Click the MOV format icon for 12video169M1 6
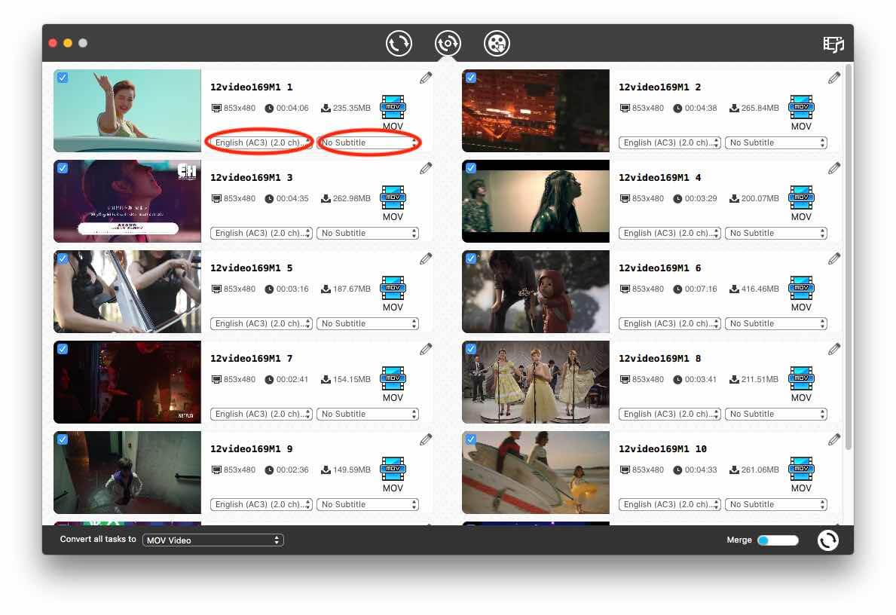 (801, 288)
